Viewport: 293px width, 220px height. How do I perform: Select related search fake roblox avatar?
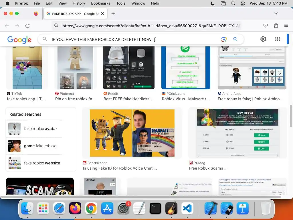pyautogui.click(x=35, y=129)
